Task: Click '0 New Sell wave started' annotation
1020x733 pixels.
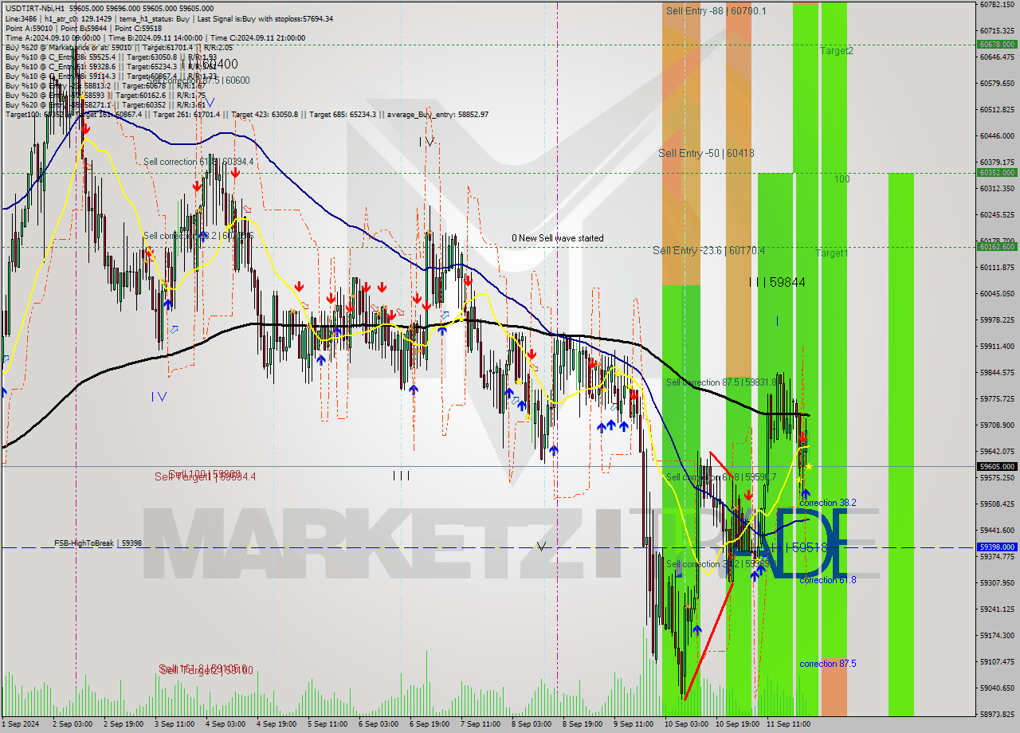Action: 558,238
